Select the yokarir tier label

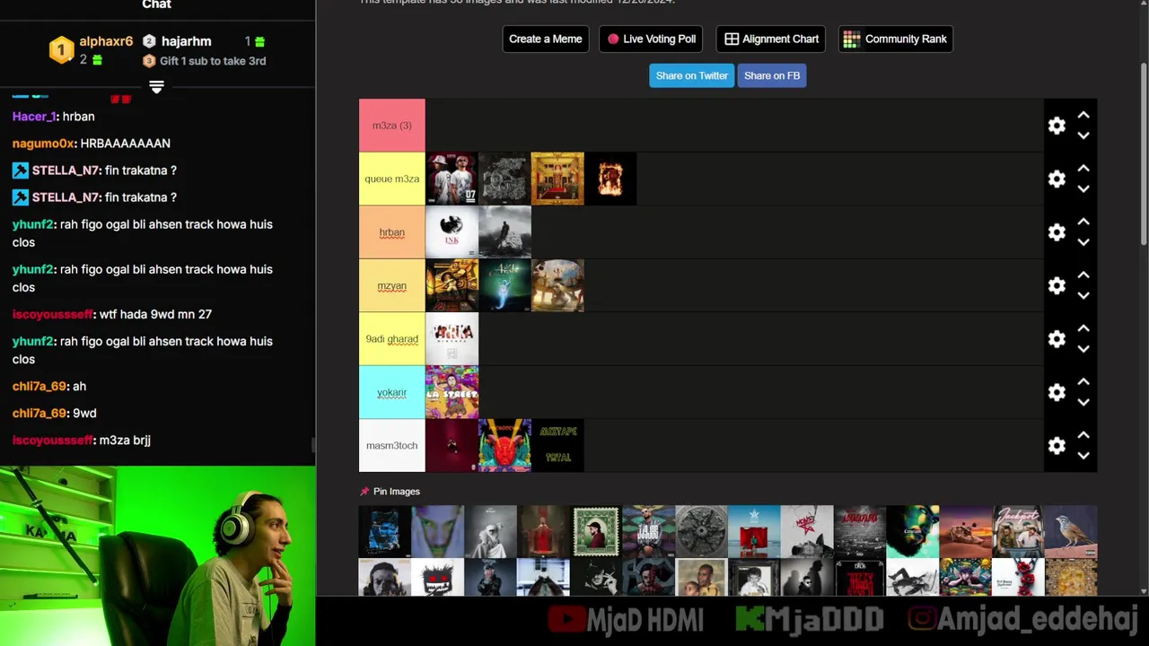coord(392,392)
